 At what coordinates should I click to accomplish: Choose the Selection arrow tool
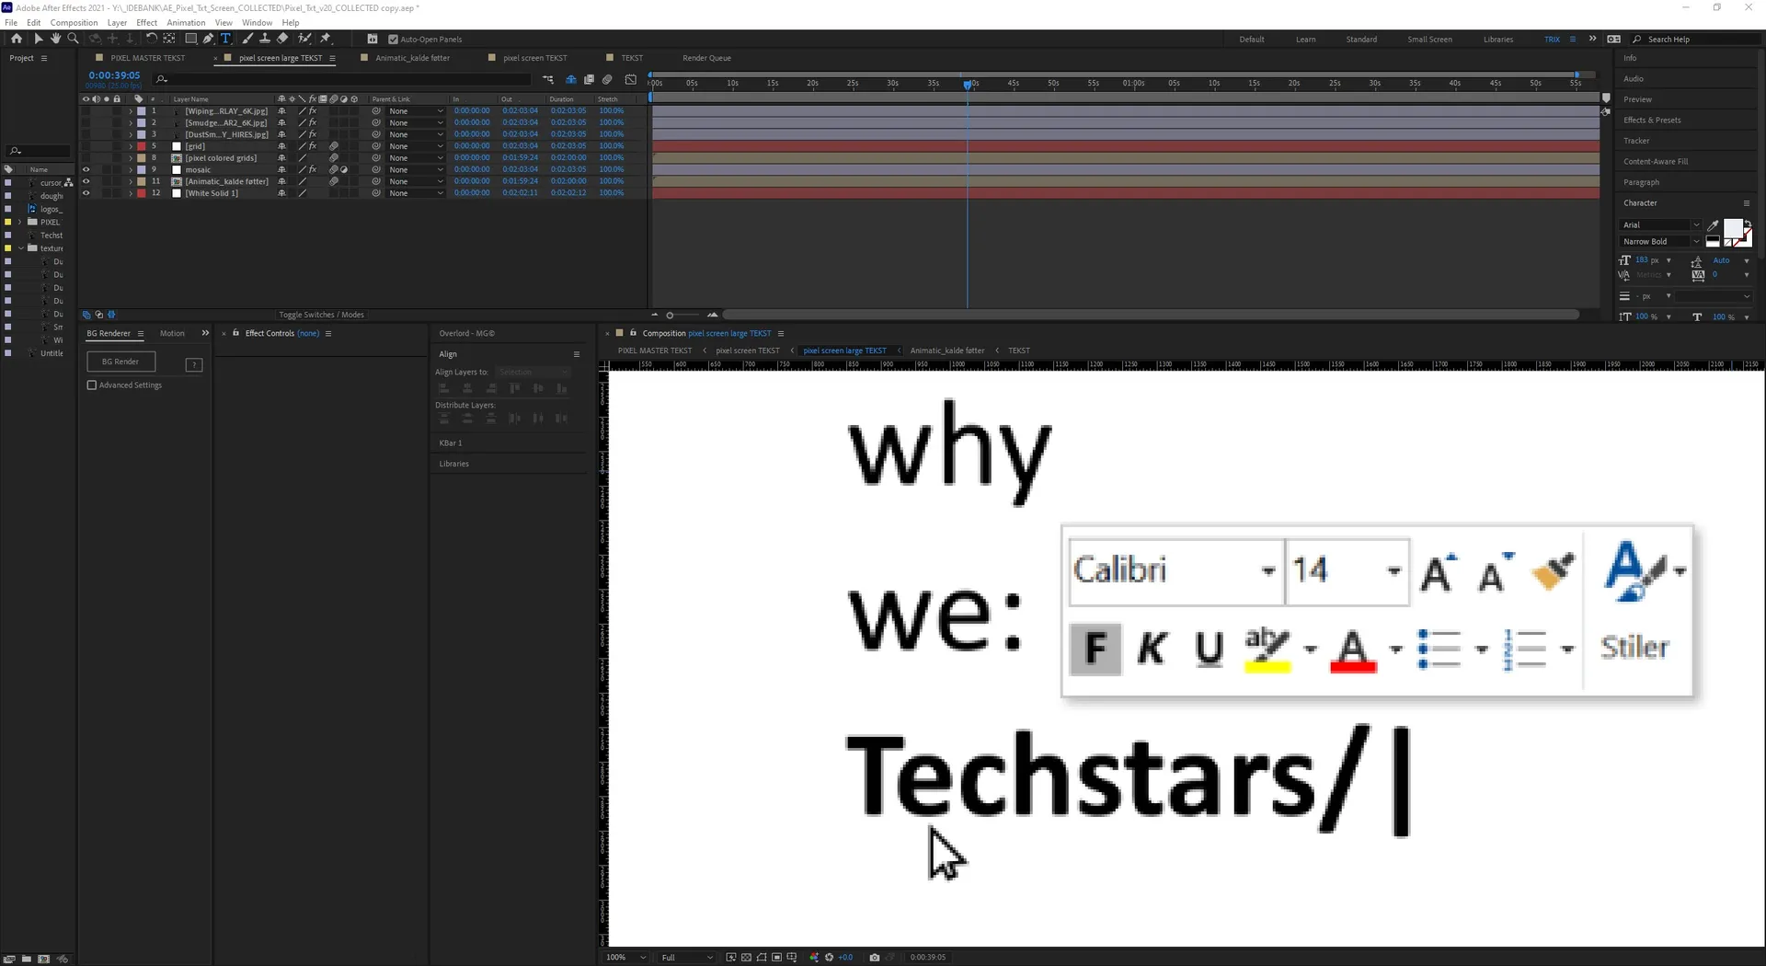click(38, 39)
